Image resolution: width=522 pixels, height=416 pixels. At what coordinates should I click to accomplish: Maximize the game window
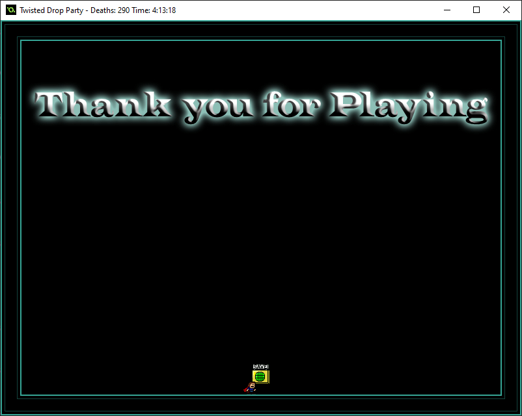[x=476, y=10]
